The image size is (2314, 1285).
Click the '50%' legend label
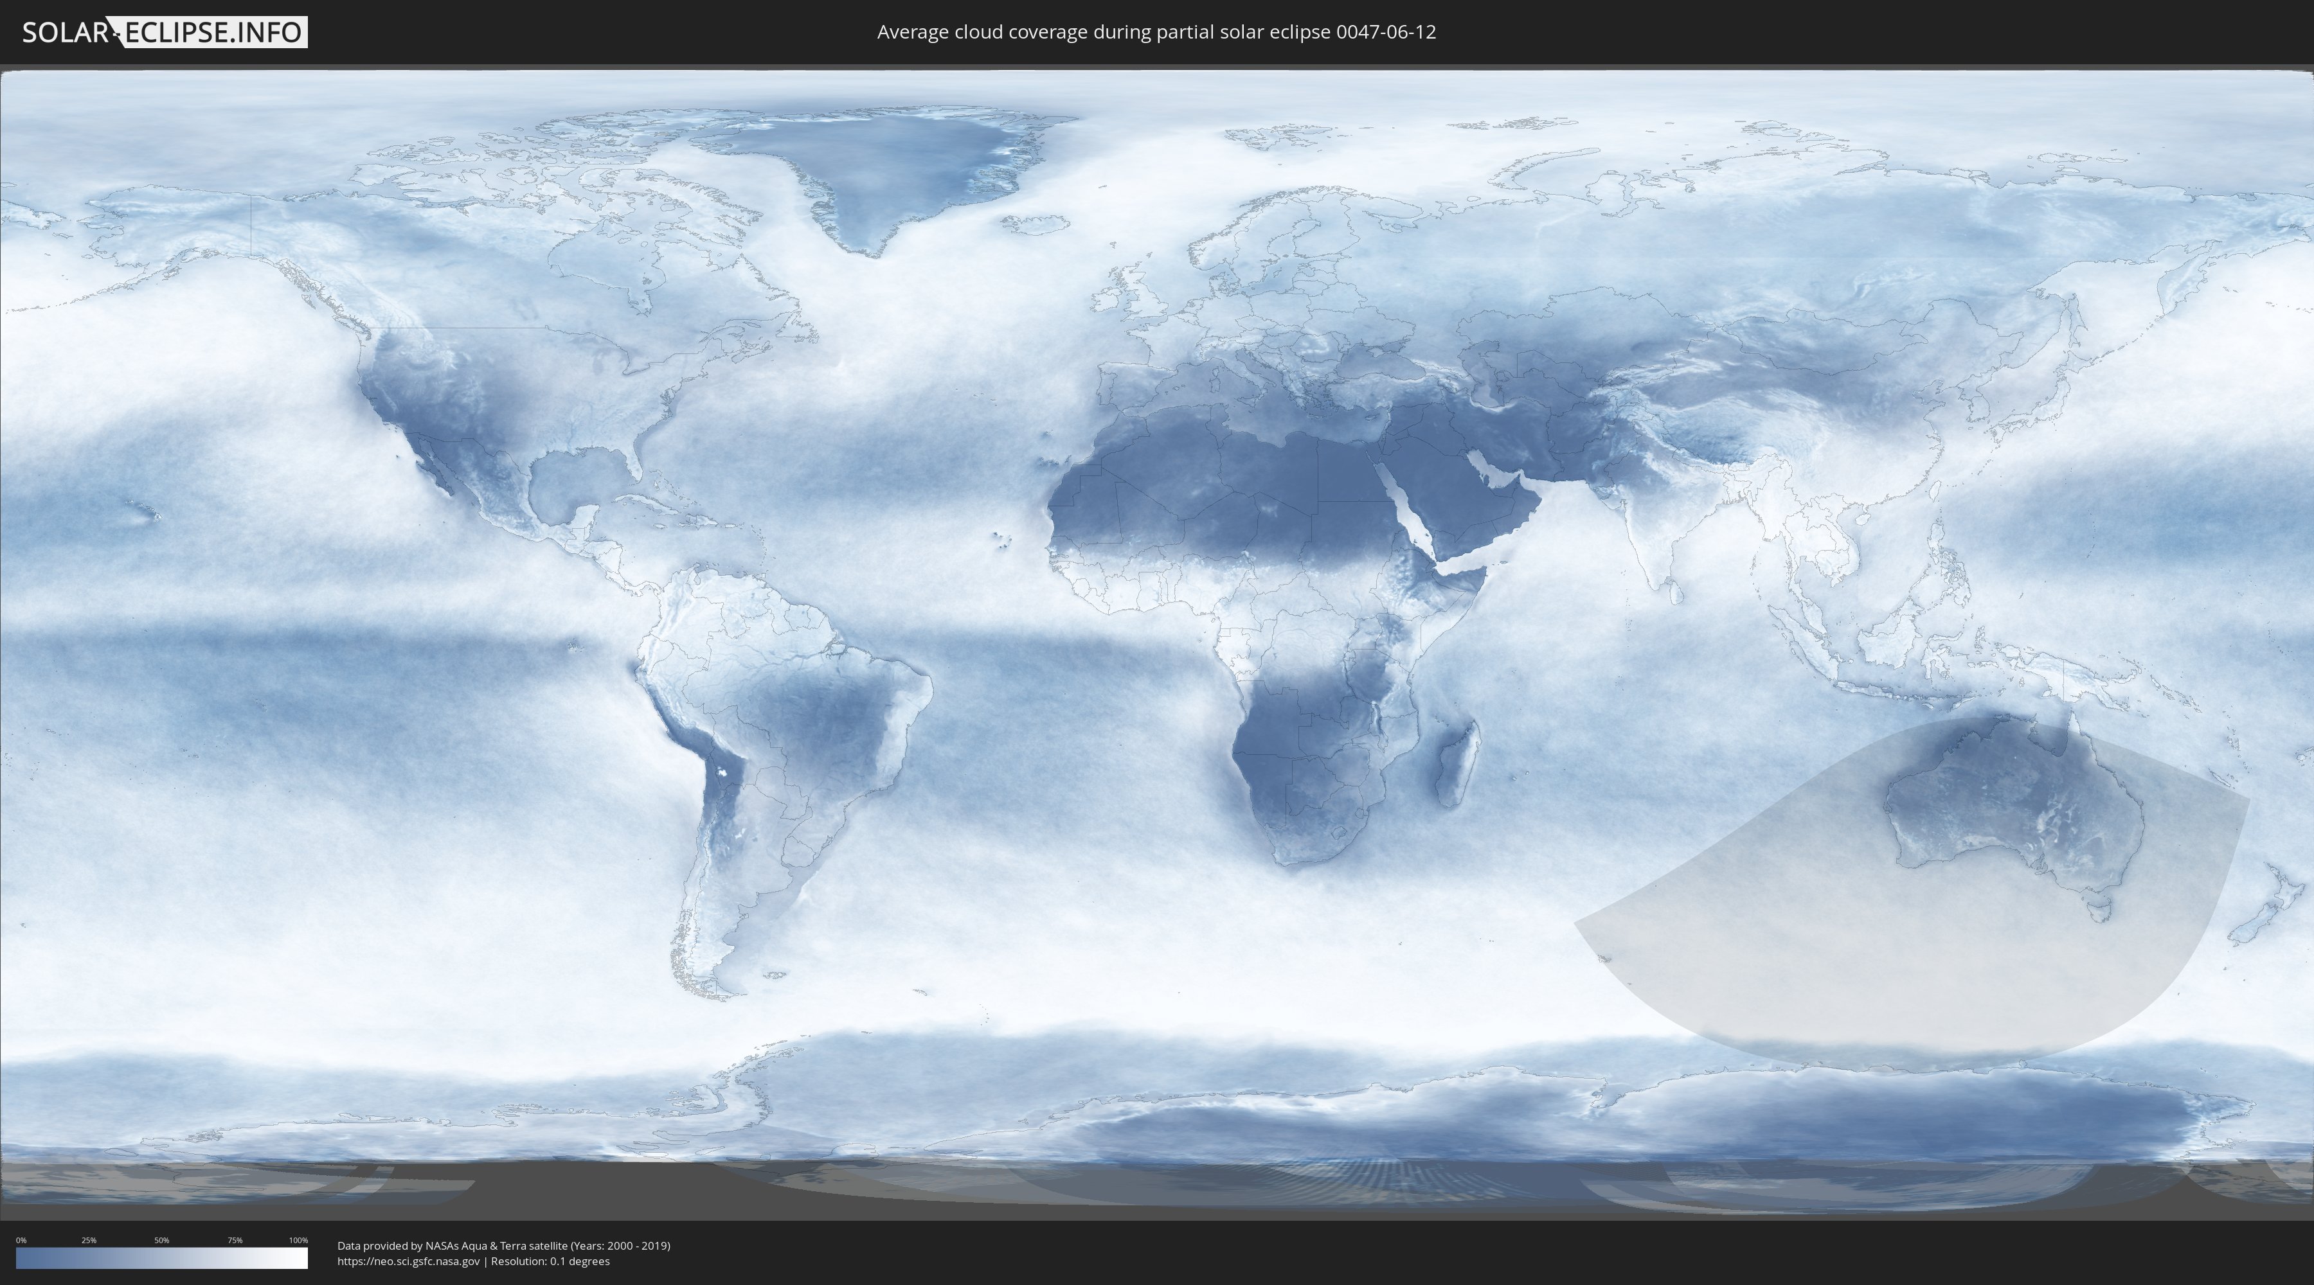162,1240
